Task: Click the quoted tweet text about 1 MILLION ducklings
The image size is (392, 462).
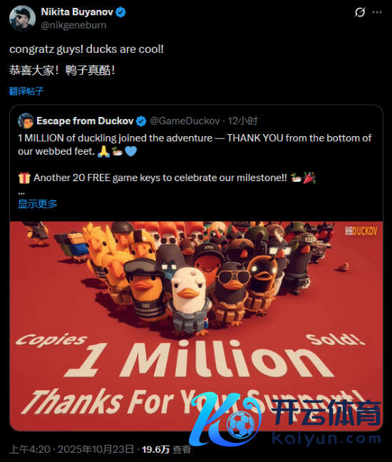Action: pyautogui.click(x=195, y=145)
